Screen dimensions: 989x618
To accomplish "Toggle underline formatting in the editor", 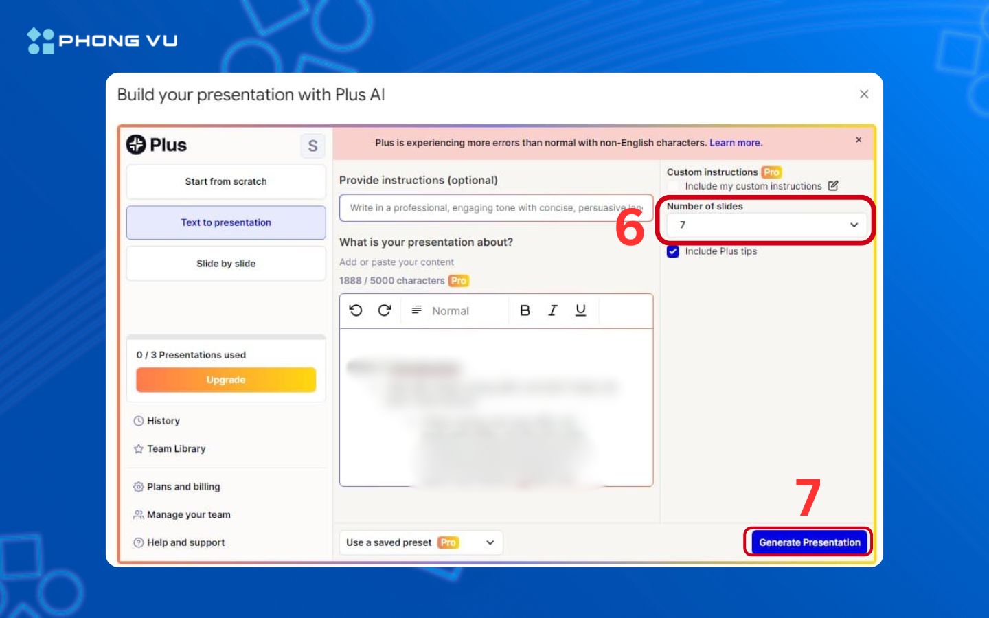I will (x=580, y=310).
